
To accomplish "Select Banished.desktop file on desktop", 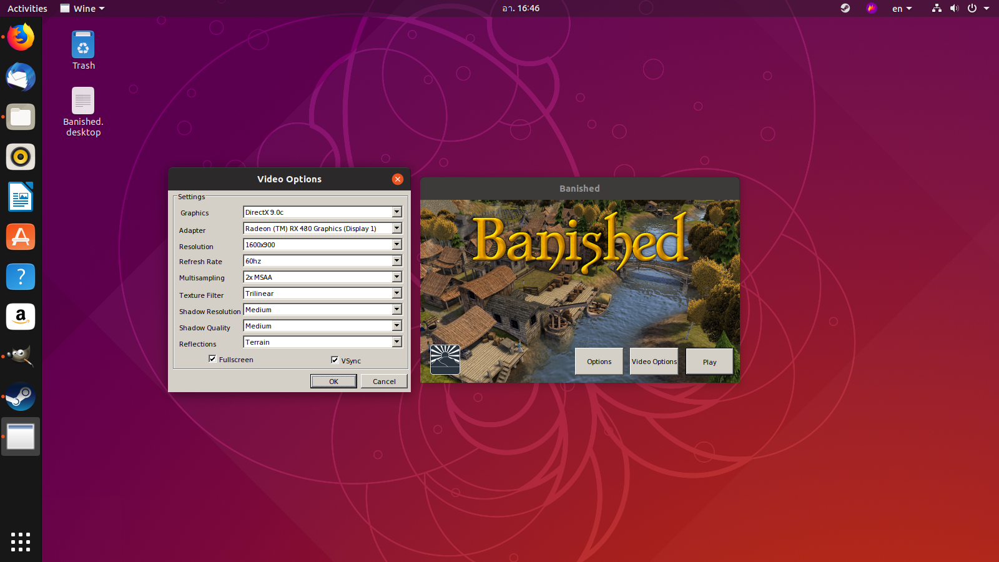I will (x=83, y=112).
